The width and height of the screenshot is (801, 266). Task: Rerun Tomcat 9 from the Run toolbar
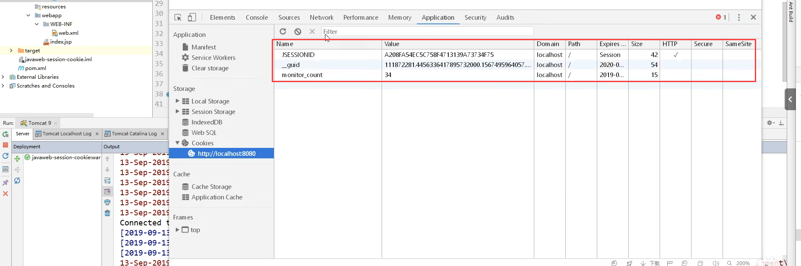pyautogui.click(x=5, y=134)
